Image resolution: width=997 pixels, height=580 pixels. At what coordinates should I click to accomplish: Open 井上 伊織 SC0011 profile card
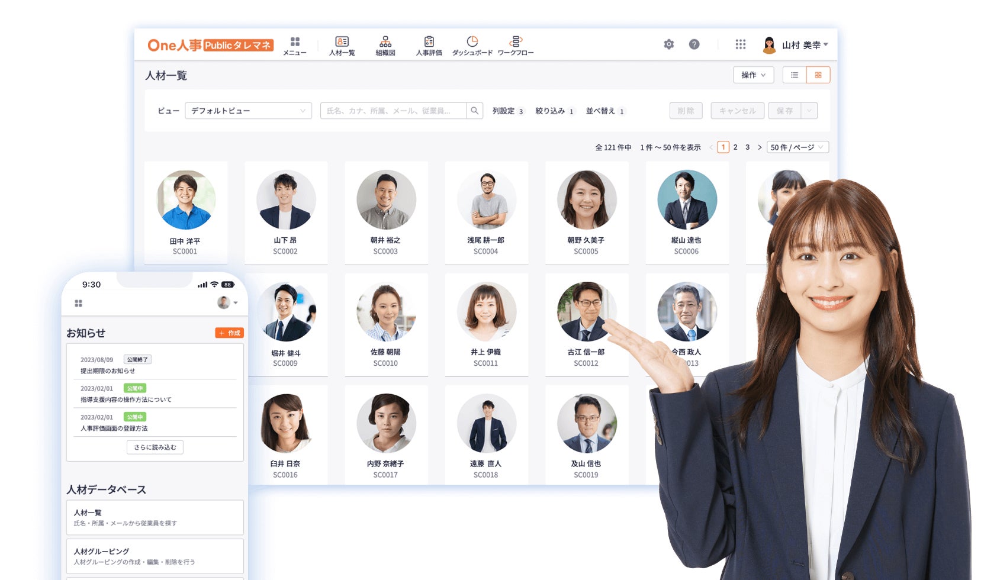[487, 324]
